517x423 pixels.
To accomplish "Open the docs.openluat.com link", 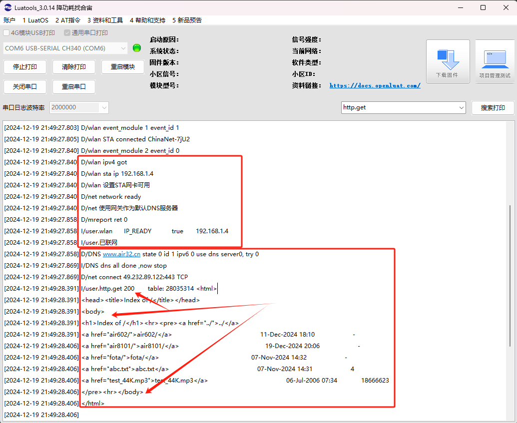I will pyautogui.click(x=375, y=85).
